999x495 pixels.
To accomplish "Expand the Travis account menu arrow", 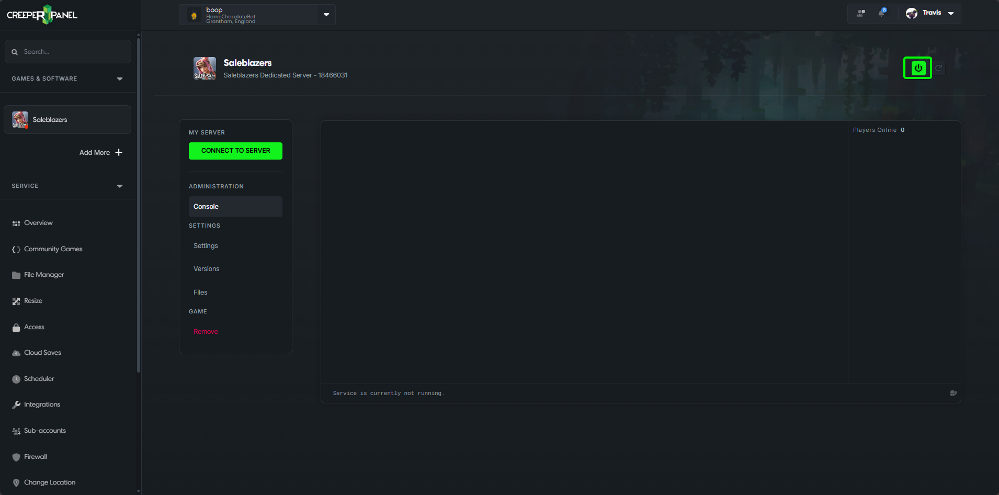I will (x=951, y=14).
